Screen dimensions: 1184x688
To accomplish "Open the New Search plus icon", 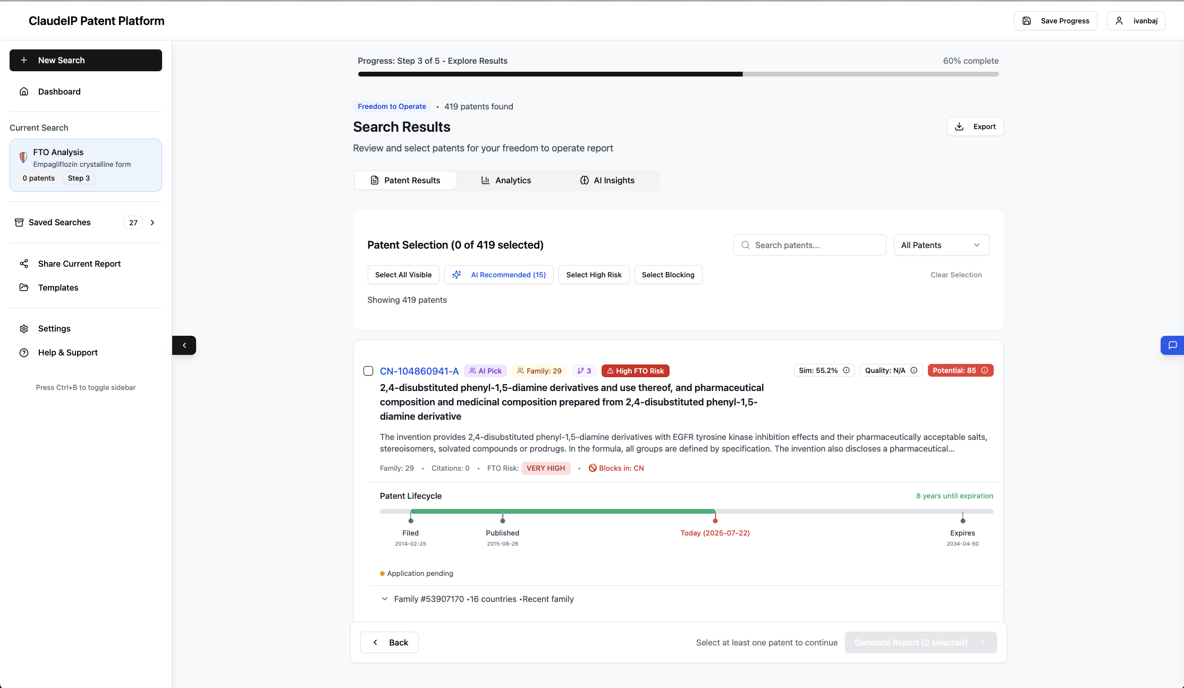I will (x=24, y=60).
